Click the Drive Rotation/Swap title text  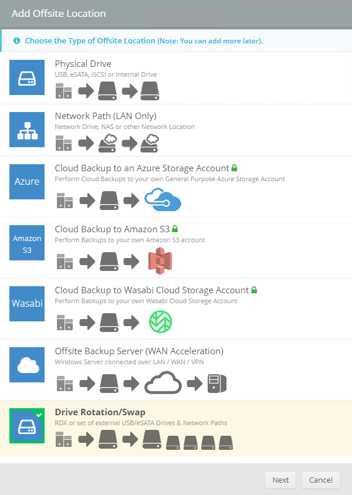pos(100,412)
